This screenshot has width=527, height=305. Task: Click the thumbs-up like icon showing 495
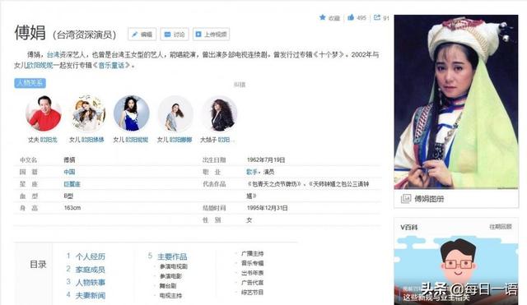click(351, 17)
